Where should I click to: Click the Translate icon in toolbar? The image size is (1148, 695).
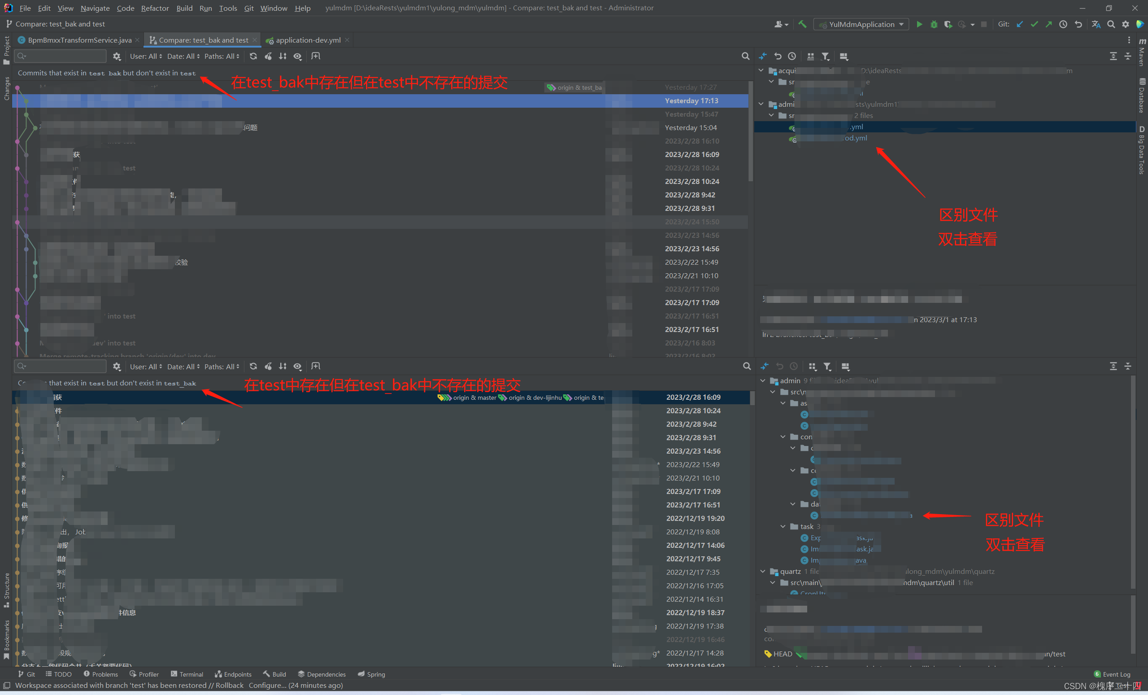(x=1096, y=24)
